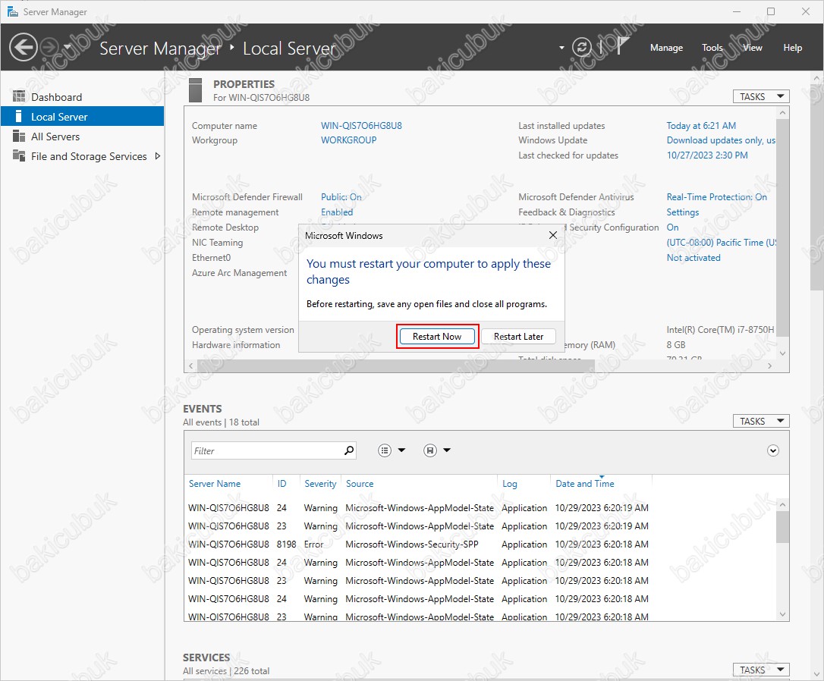
Task: Open the notifications flag icon
Action: tap(622, 46)
